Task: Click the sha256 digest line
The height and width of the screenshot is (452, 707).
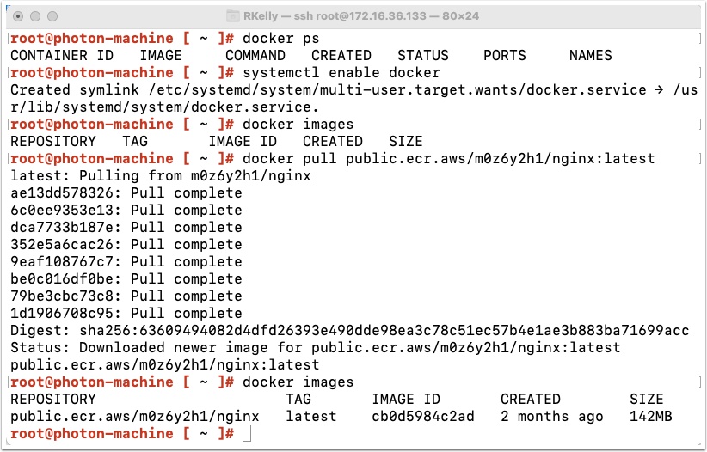Action: (350, 330)
